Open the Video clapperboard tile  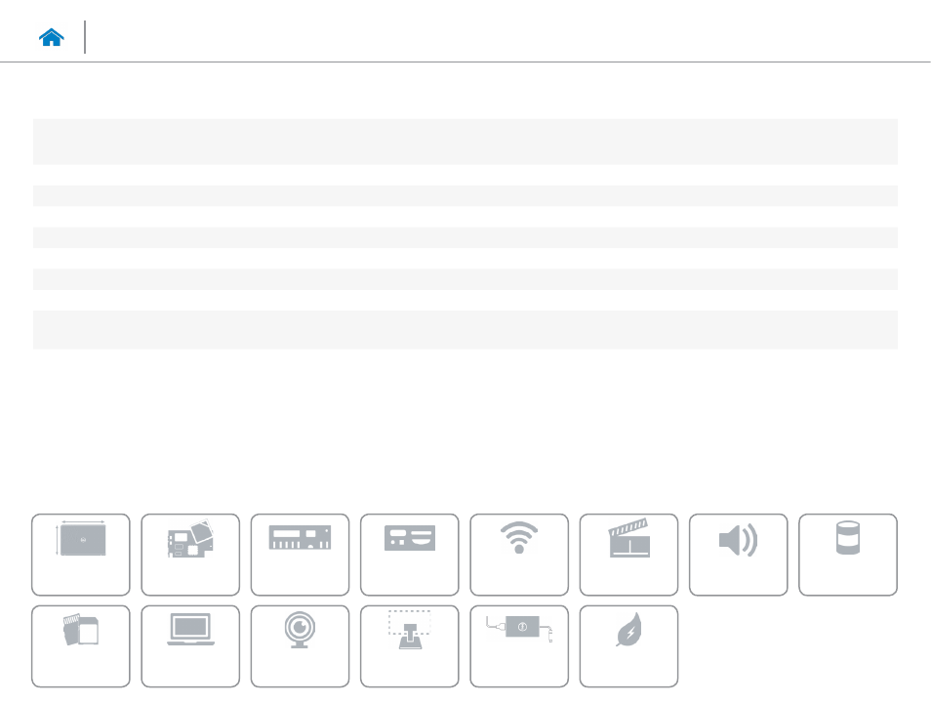click(628, 555)
